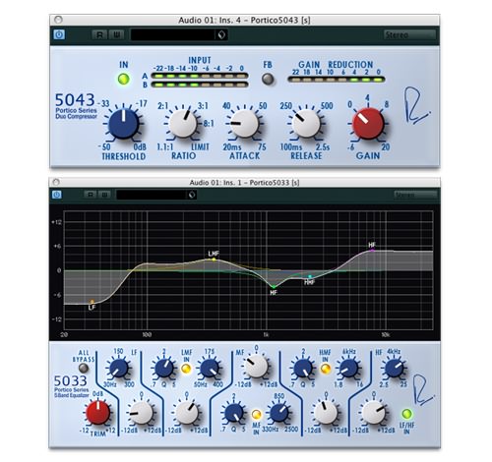Click the INPUT meter channel A

(200, 76)
